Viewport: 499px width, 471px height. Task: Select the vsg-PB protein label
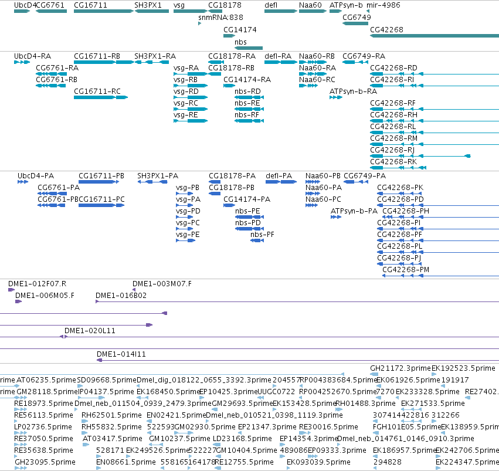click(x=188, y=188)
